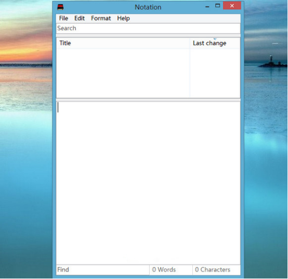Maximize the Notation window
This screenshot has width=288, height=279.
[x=218, y=6]
